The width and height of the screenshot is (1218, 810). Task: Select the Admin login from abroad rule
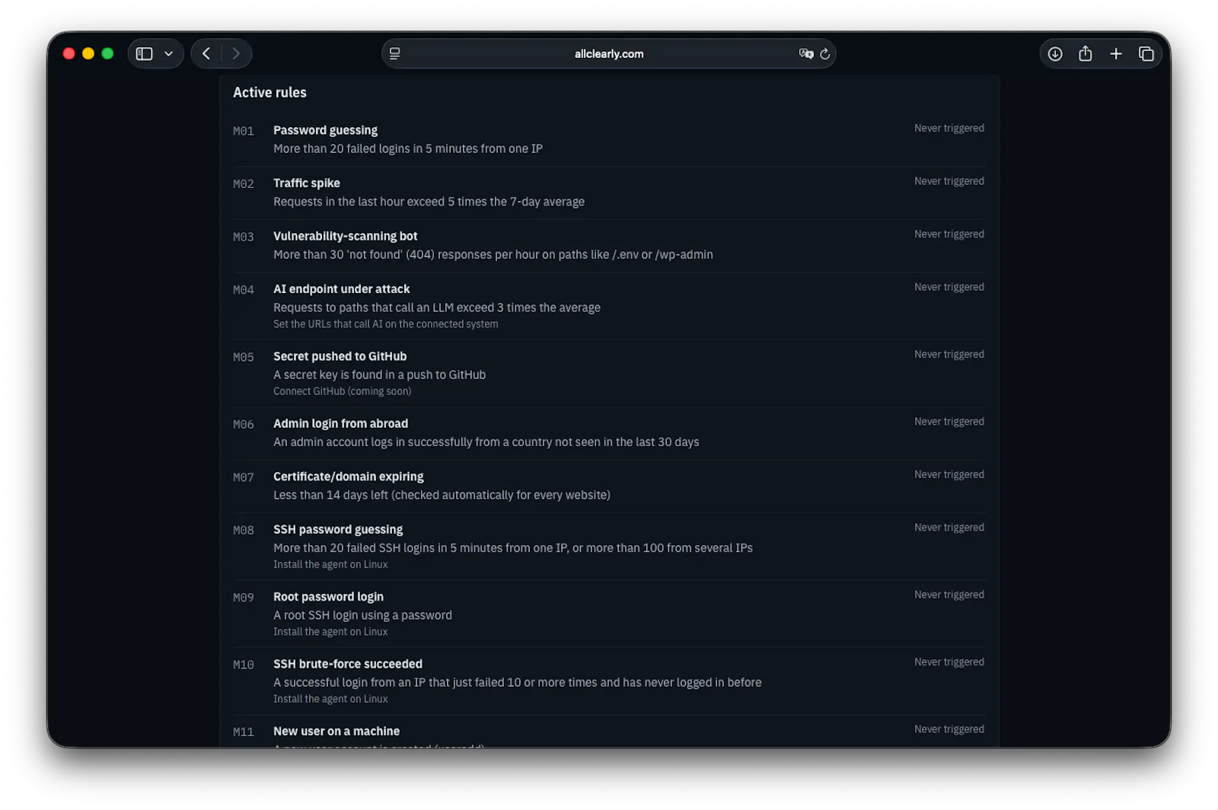(340, 423)
